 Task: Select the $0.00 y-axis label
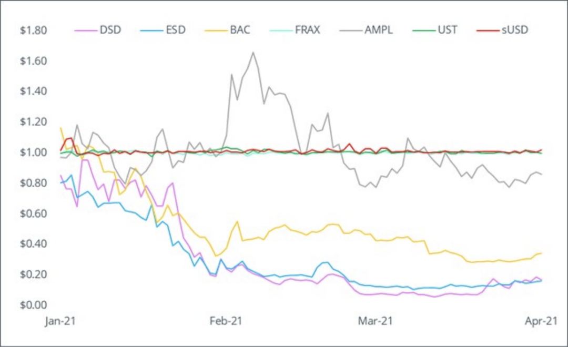[x=34, y=305]
